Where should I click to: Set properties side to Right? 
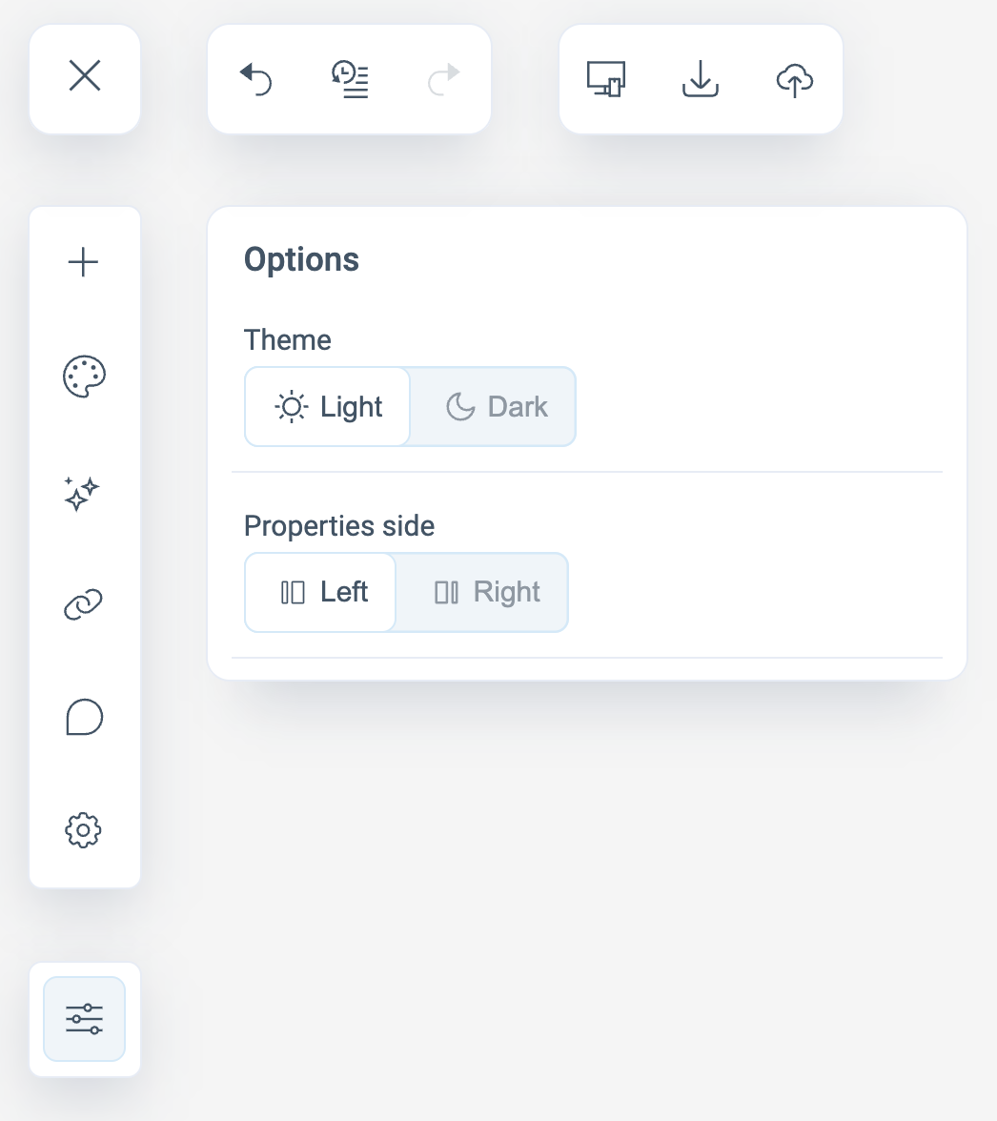(x=486, y=593)
